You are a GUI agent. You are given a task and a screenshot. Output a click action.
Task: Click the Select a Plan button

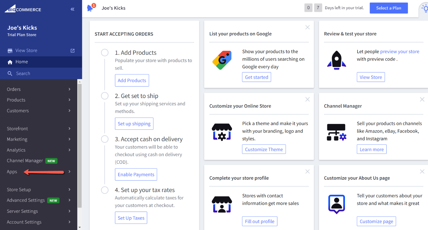[x=389, y=8]
